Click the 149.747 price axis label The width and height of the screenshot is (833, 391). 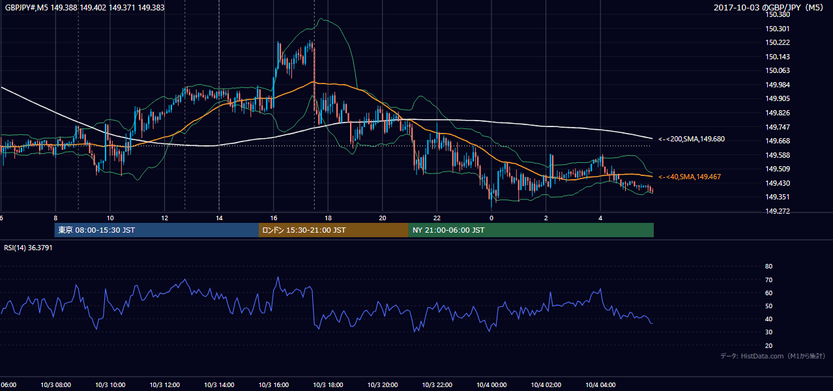pyautogui.click(x=778, y=127)
